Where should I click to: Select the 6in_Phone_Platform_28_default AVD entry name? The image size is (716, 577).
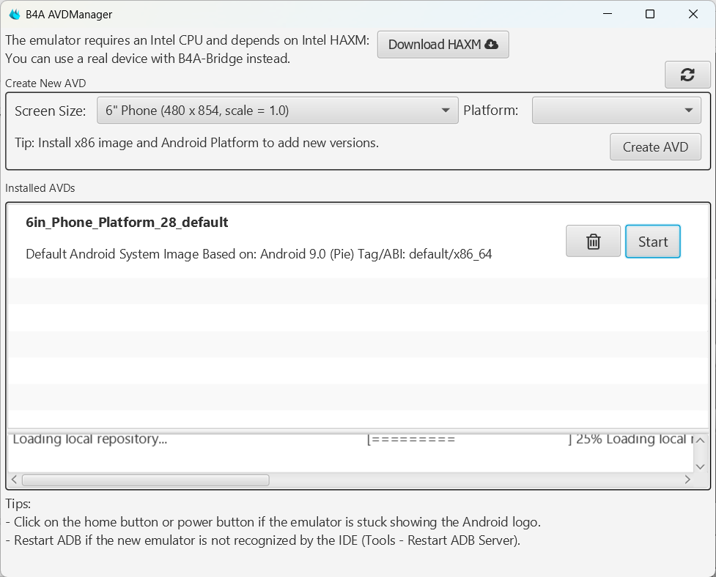point(127,223)
